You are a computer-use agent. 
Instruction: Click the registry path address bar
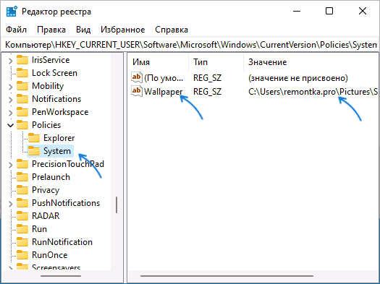pos(190,45)
